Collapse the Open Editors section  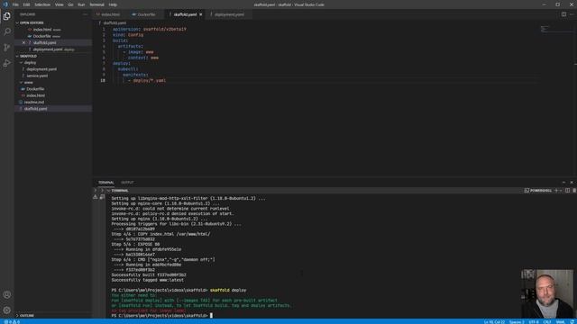[32, 22]
